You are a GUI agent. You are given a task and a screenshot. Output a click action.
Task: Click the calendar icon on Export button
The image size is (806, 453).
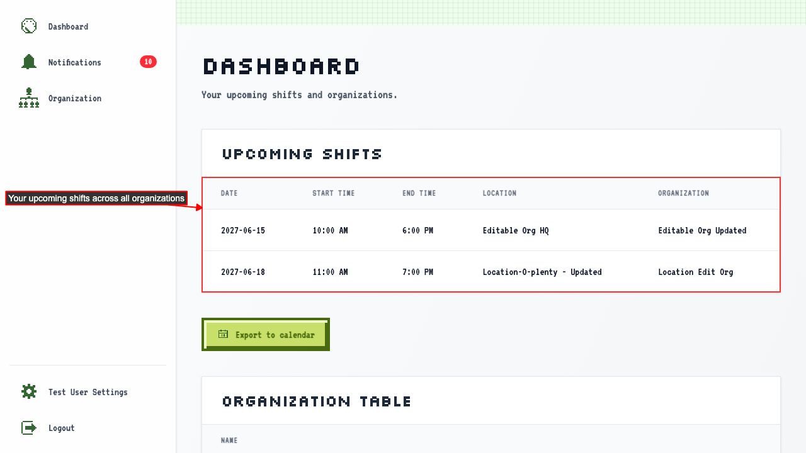point(223,334)
